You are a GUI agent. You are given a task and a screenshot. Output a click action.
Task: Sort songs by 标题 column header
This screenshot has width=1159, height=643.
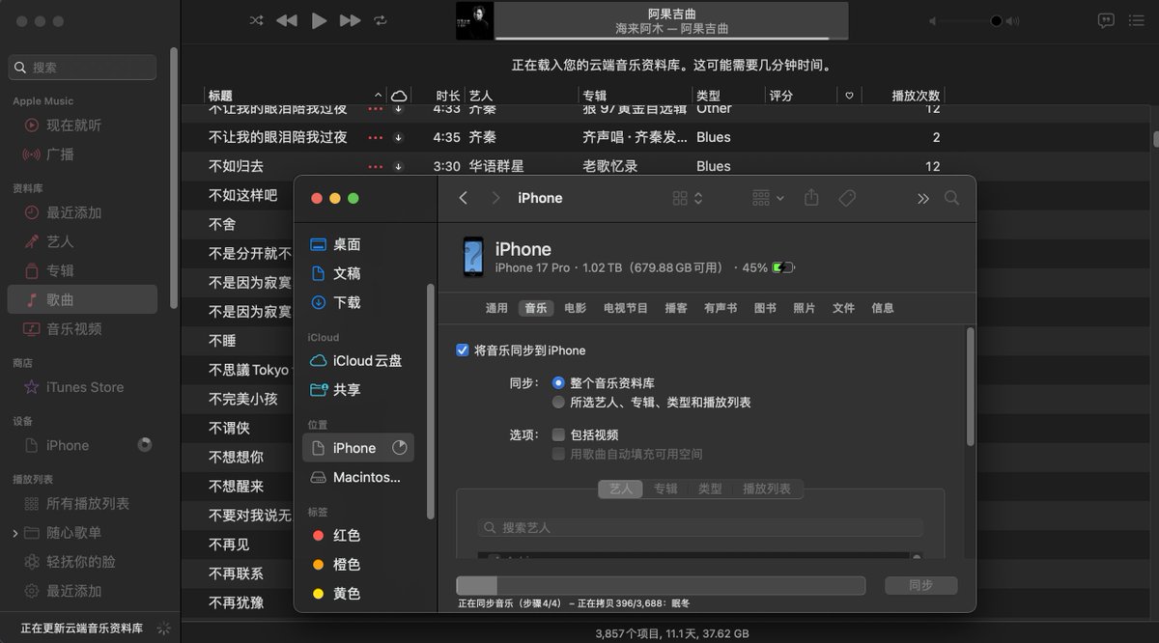(220, 96)
